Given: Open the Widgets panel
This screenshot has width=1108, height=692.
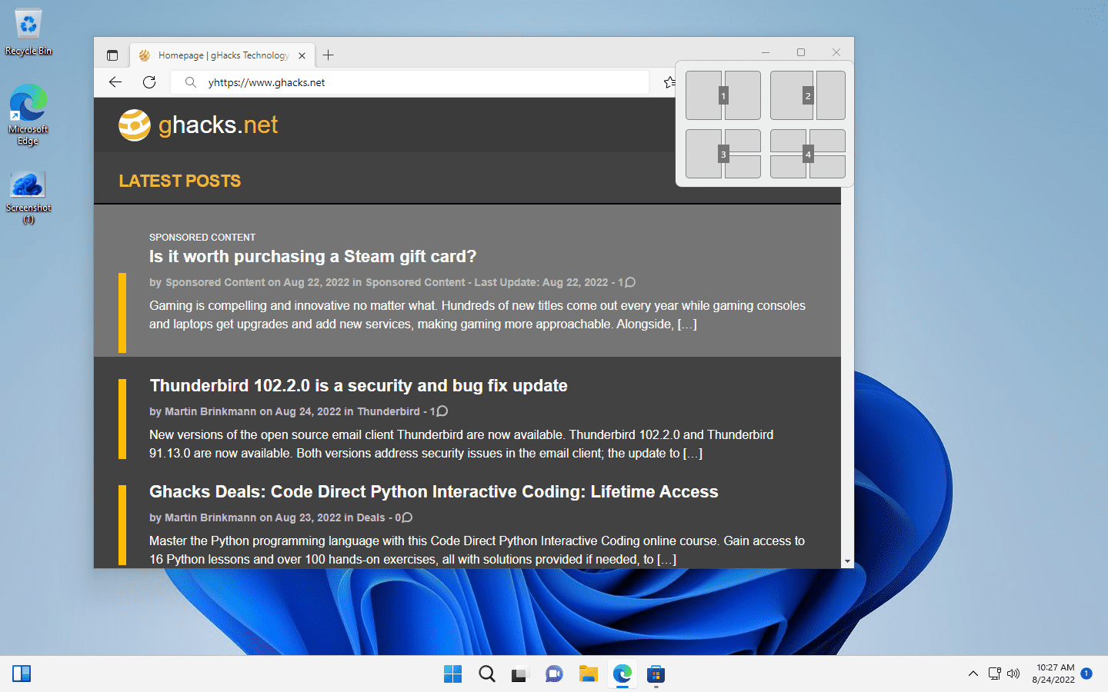Looking at the screenshot, I should point(22,674).
